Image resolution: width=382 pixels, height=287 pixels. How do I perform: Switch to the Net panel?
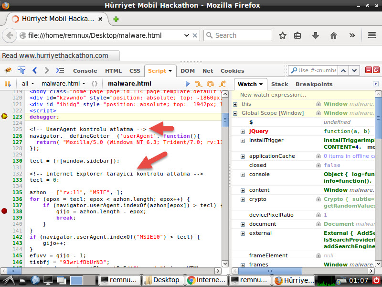click(x=208, y=71)
